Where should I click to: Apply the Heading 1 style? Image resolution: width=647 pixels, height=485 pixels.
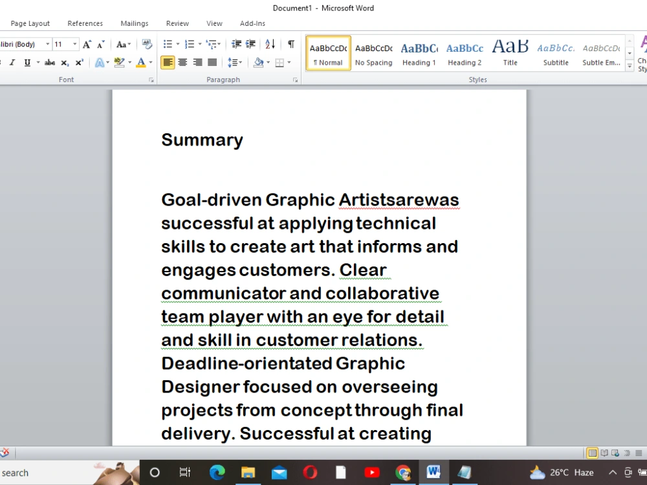[x=419, y=53]
